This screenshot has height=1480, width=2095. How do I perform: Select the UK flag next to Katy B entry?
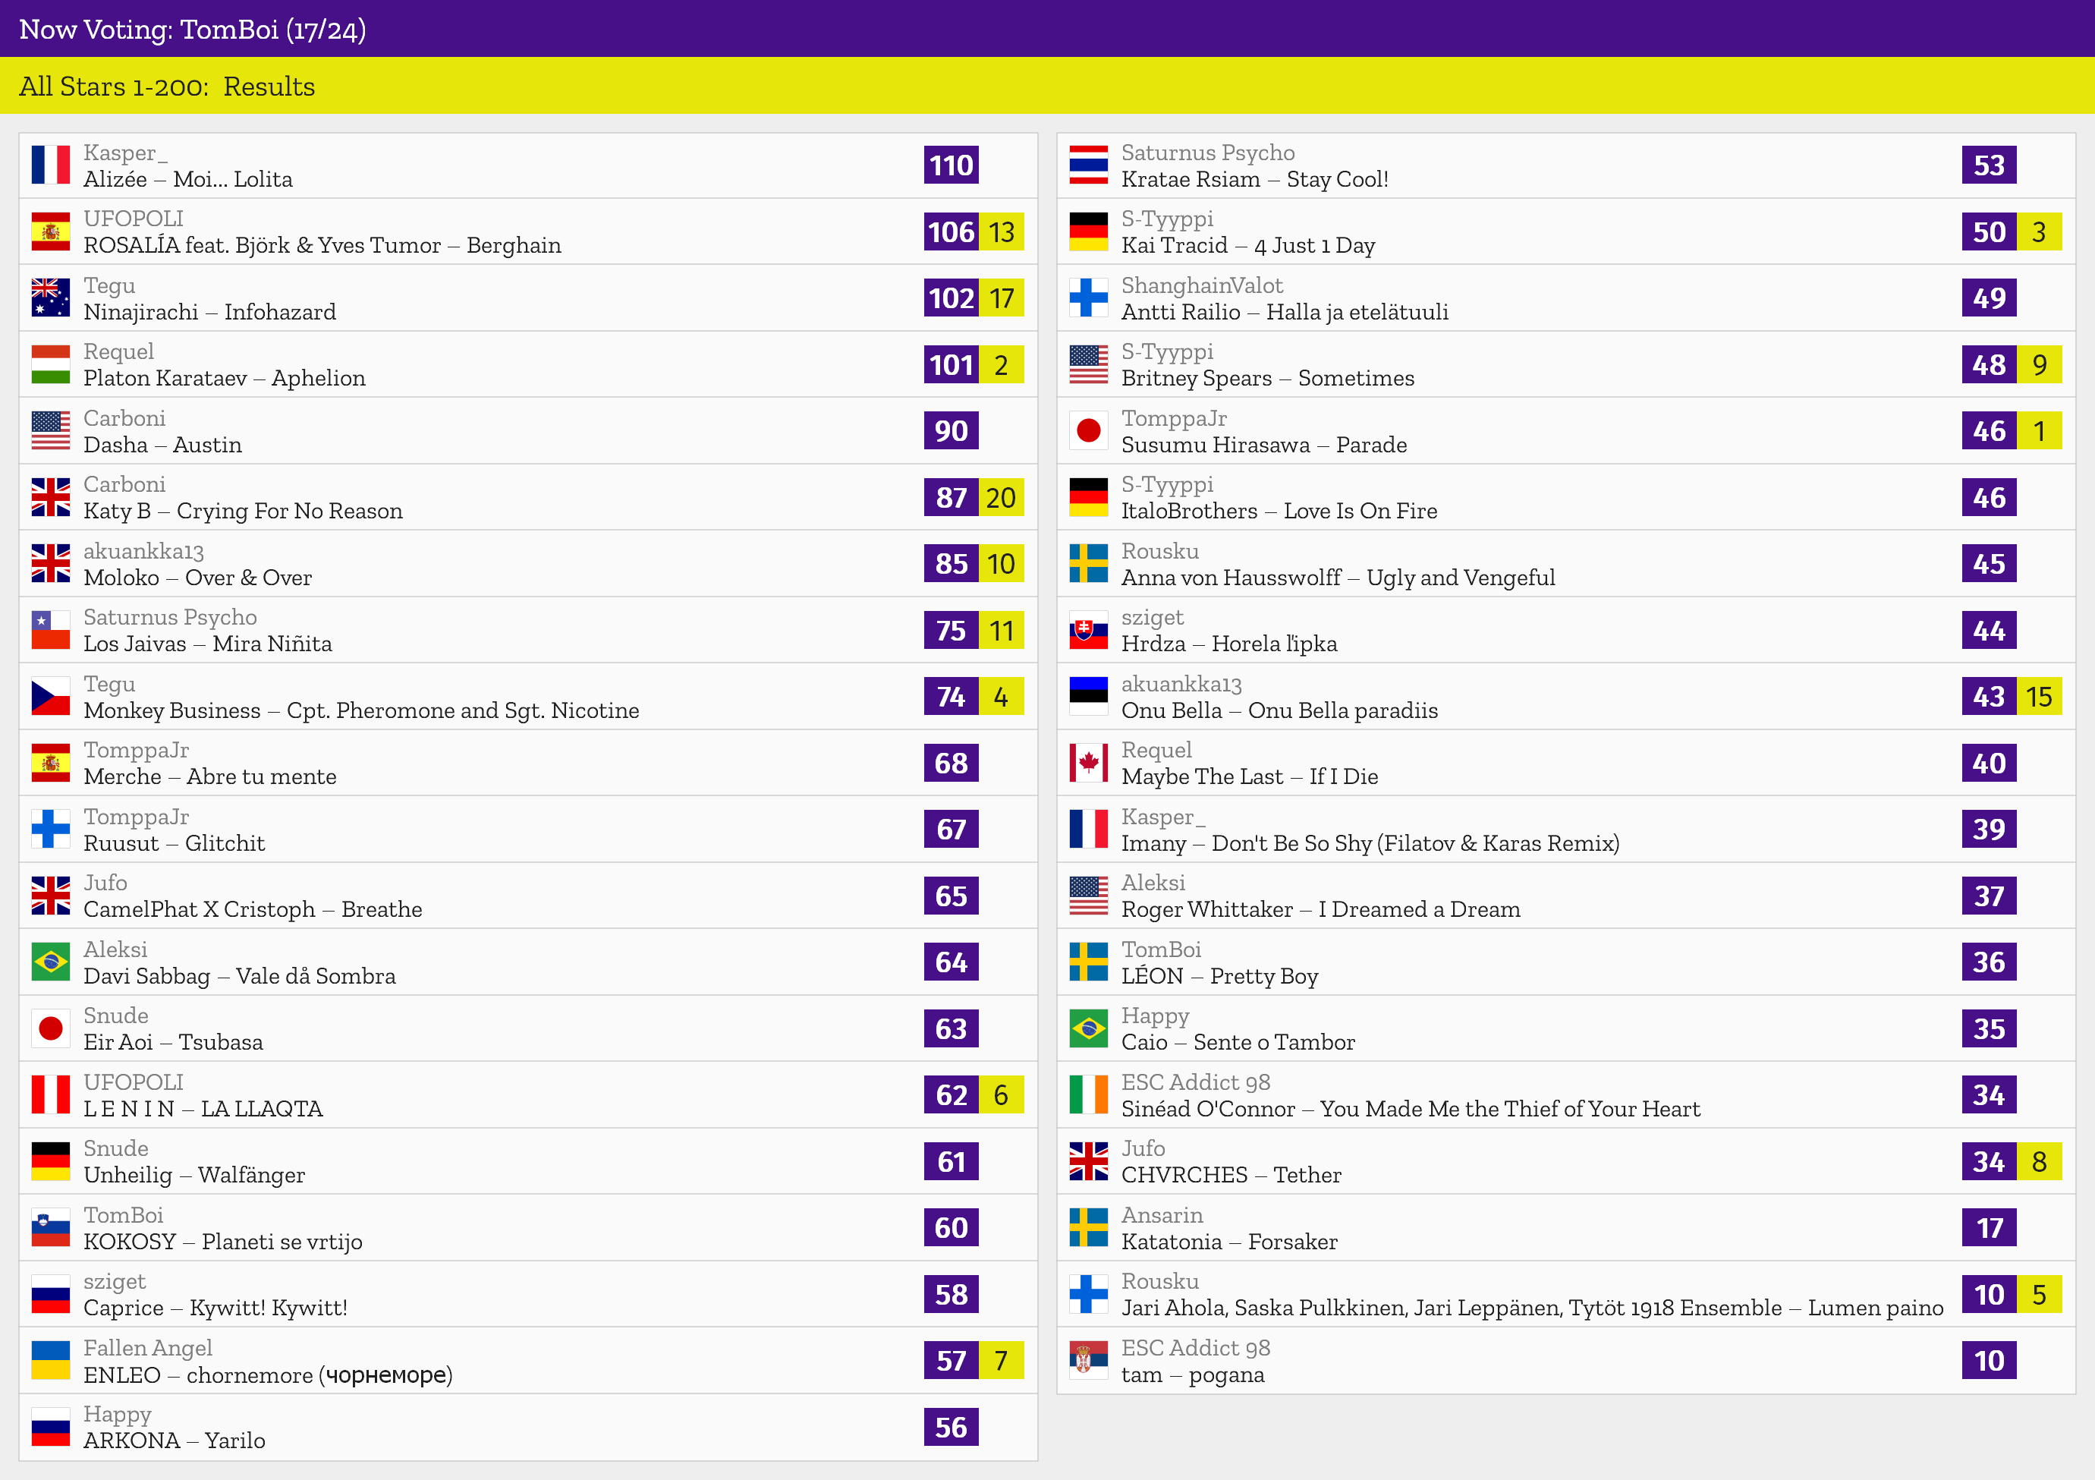(50, 497)
